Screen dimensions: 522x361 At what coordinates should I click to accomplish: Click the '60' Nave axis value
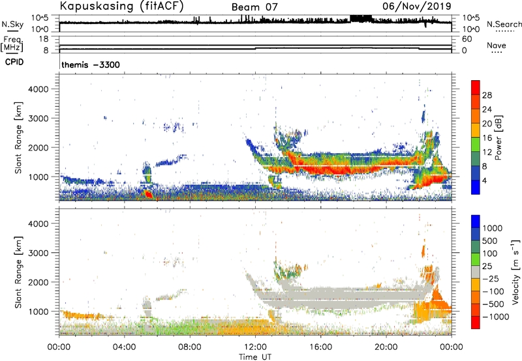(467, 39)
